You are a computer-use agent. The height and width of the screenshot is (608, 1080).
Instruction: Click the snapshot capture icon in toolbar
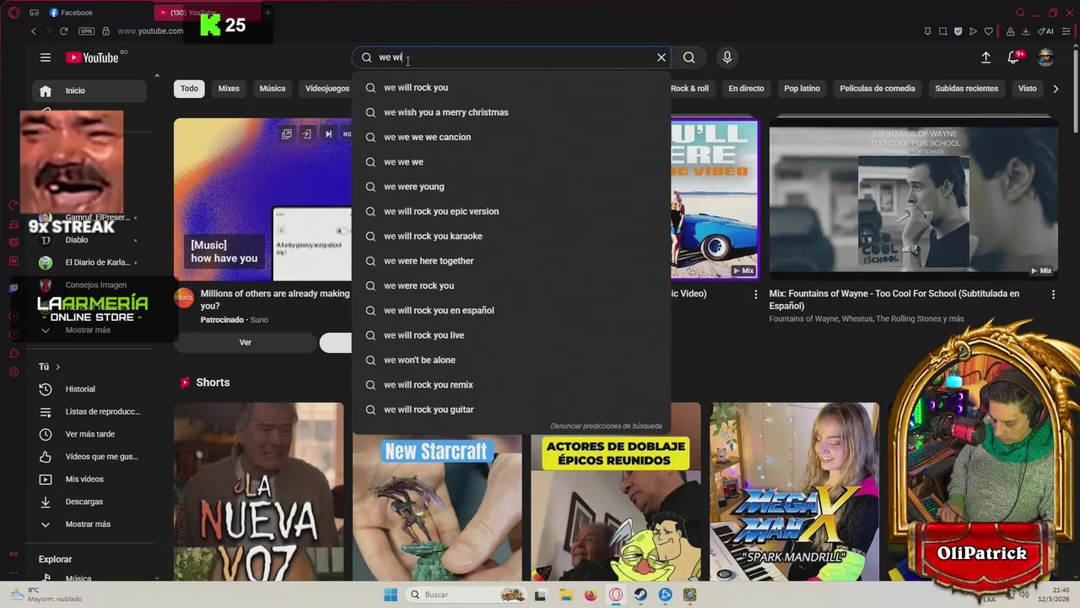tap(942, 31)
